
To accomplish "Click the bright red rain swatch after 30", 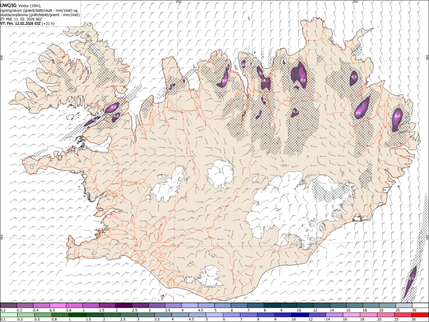I will click(420, 315).
